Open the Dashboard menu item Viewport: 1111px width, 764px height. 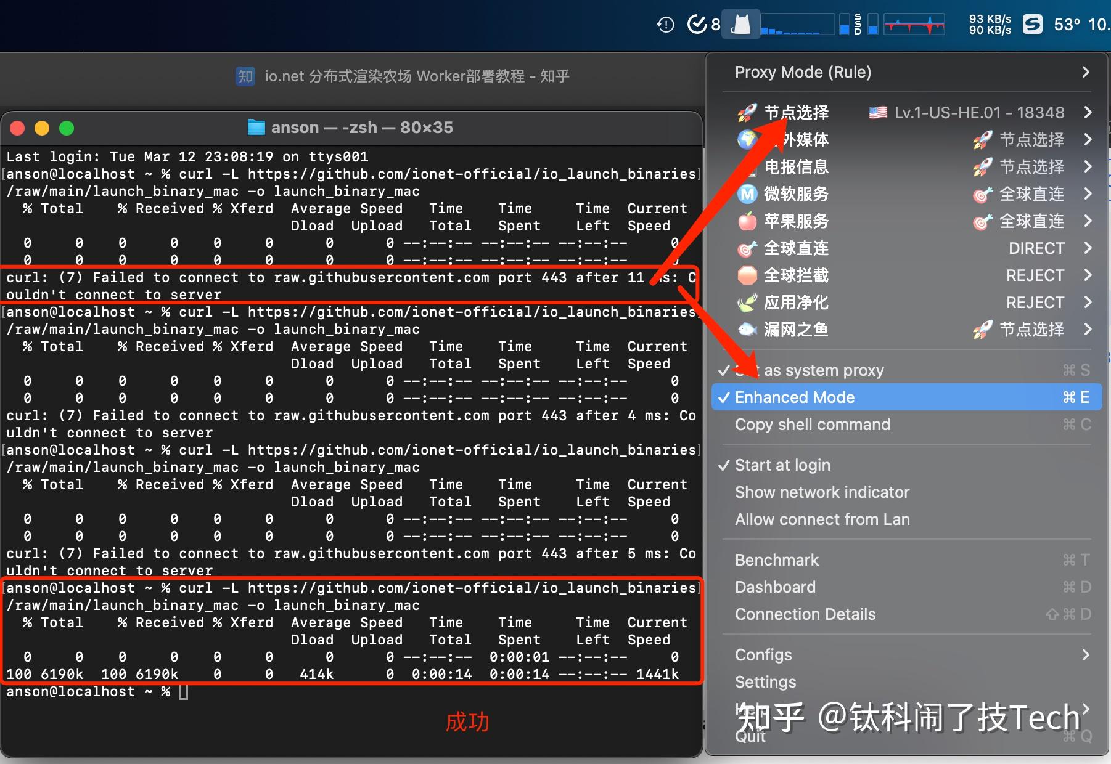[907, 587]
